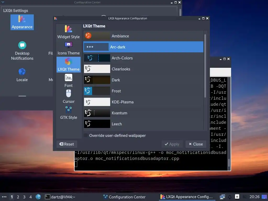Image resolution: width=268 pixels, height=201 pixels.
Task: Click the removable media tray icon
Action: (x=237, y=197)
